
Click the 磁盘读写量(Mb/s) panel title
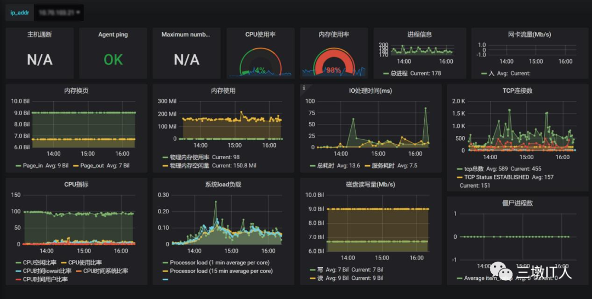(371, 184)
